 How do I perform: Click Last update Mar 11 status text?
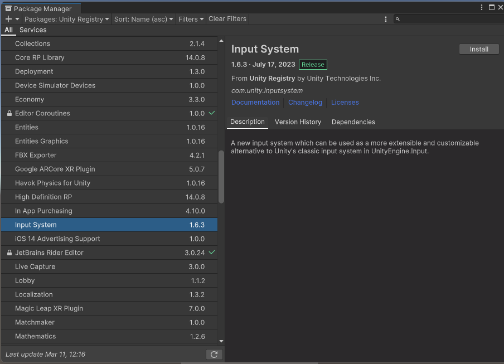pyautogui.click(x=45, y=355)
